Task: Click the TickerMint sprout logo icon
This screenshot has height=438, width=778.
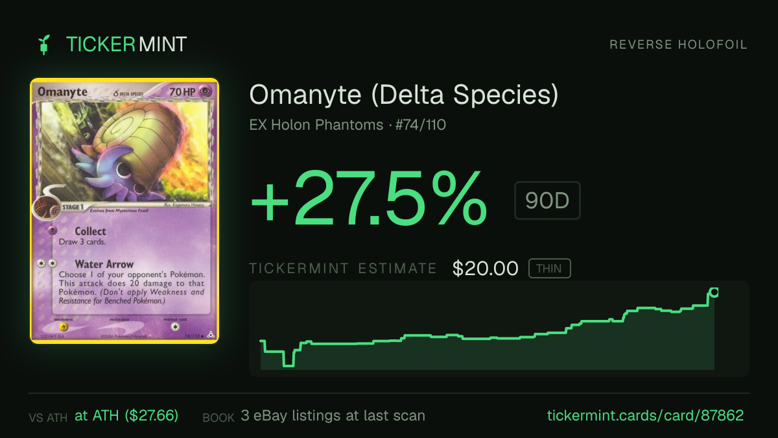Action: (44, 44)
